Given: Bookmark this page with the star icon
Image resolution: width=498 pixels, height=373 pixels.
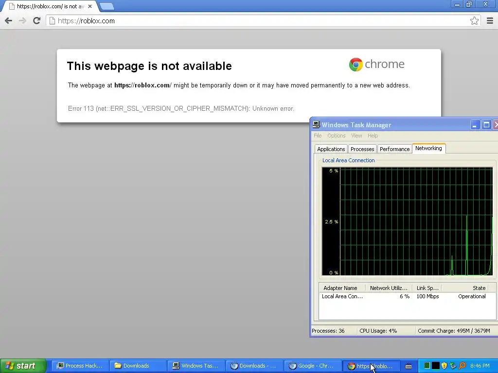Looking at the screenshot, I should (474, 21).
